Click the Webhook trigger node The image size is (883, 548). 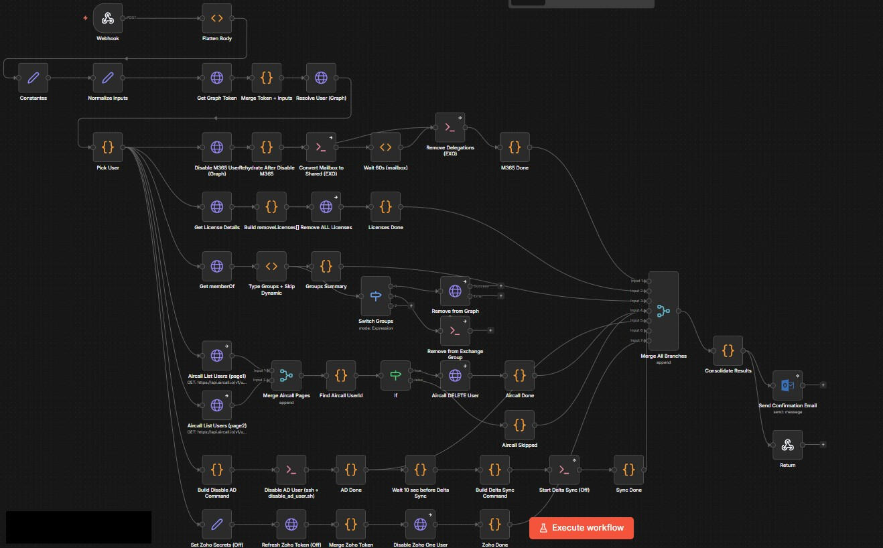[x=107, y=18]
